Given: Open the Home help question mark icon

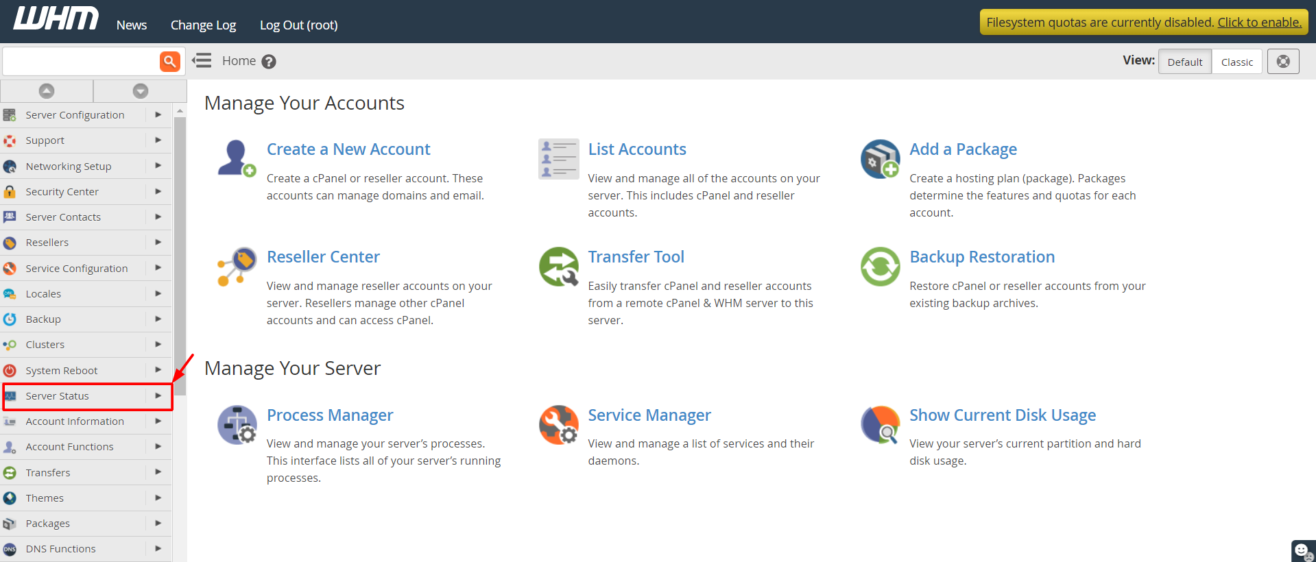Looking at the screenshot, I should click(x=269, y=62).
